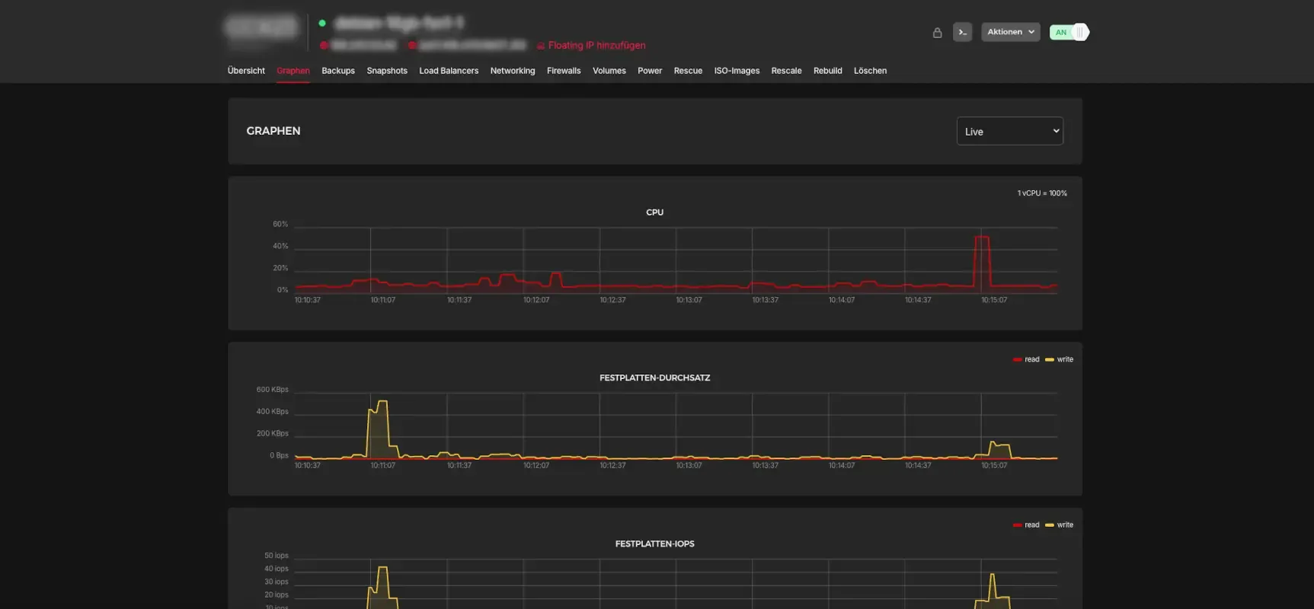Open the Rebuild tab

tap(827, 71)
